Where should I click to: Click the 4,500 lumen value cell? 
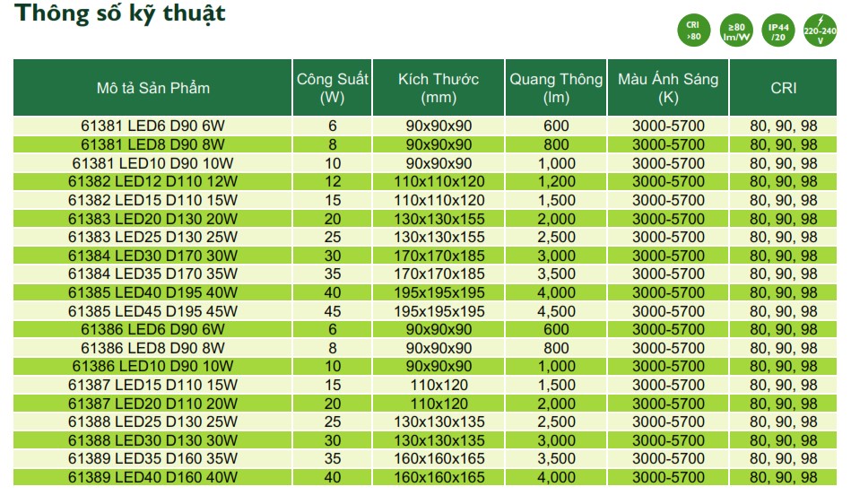[556, 311]
